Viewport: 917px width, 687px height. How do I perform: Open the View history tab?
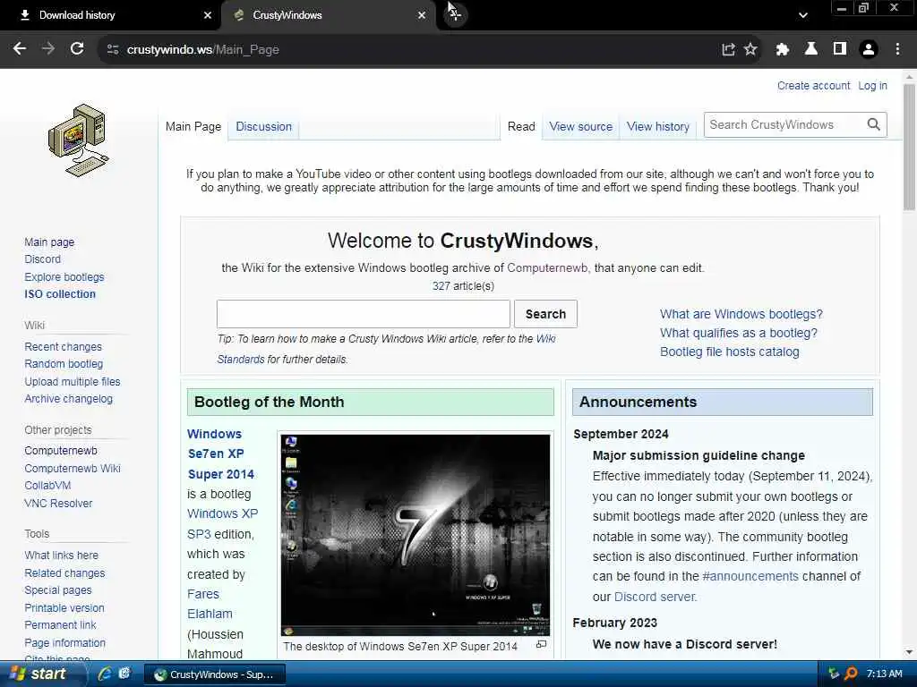coord(658,126)
